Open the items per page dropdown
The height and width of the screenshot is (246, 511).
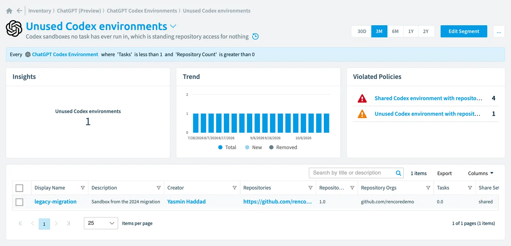(101, 223)
